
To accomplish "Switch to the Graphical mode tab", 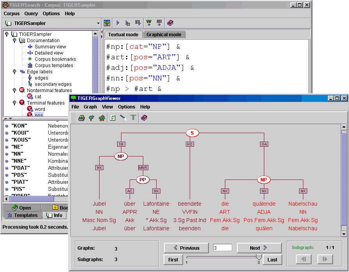I will pos(164,35).
